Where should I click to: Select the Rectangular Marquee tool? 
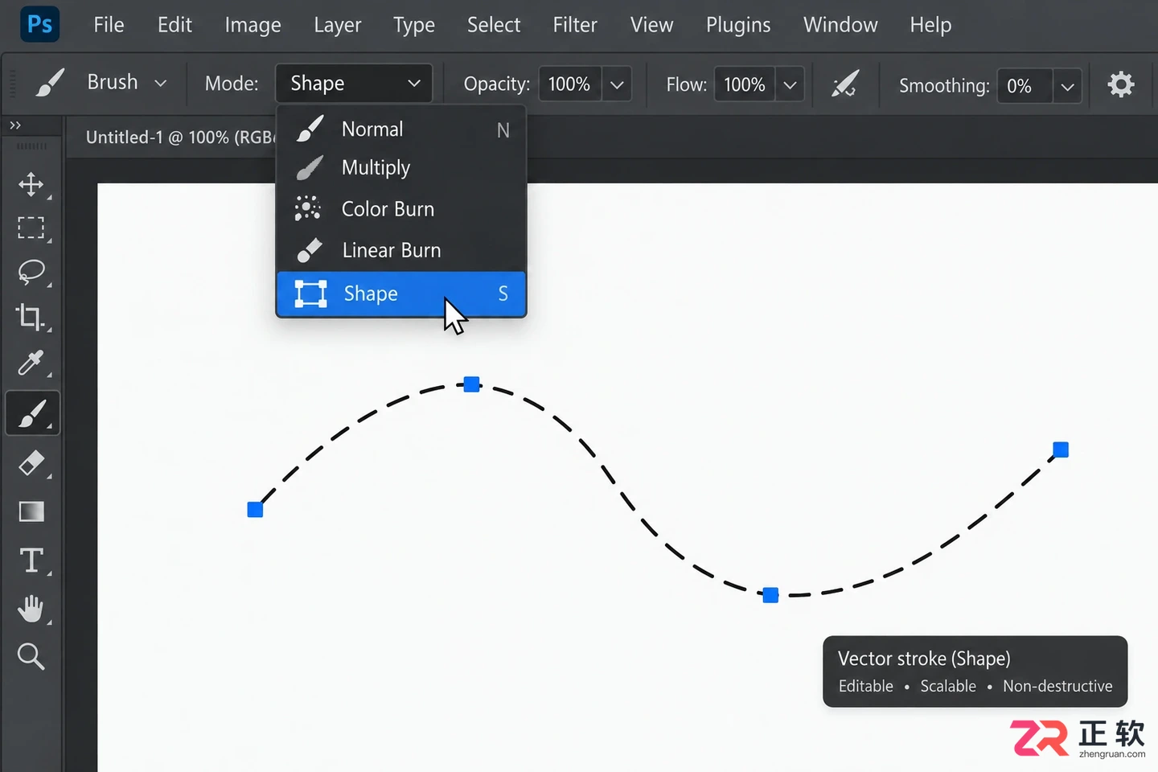tap(31, 228)
